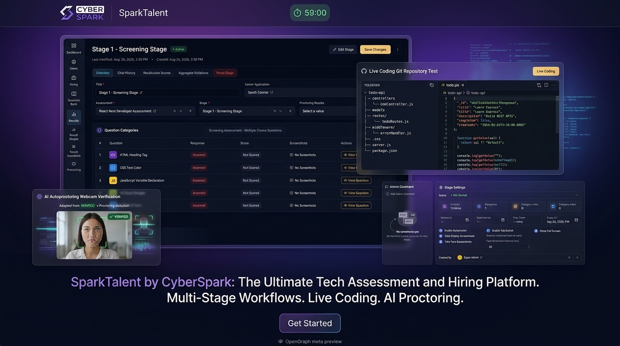Viewport: 620px width, 346px height.
Task: Open package.json in the file tree
Action: pyautogui.click(x=384, y=150)
